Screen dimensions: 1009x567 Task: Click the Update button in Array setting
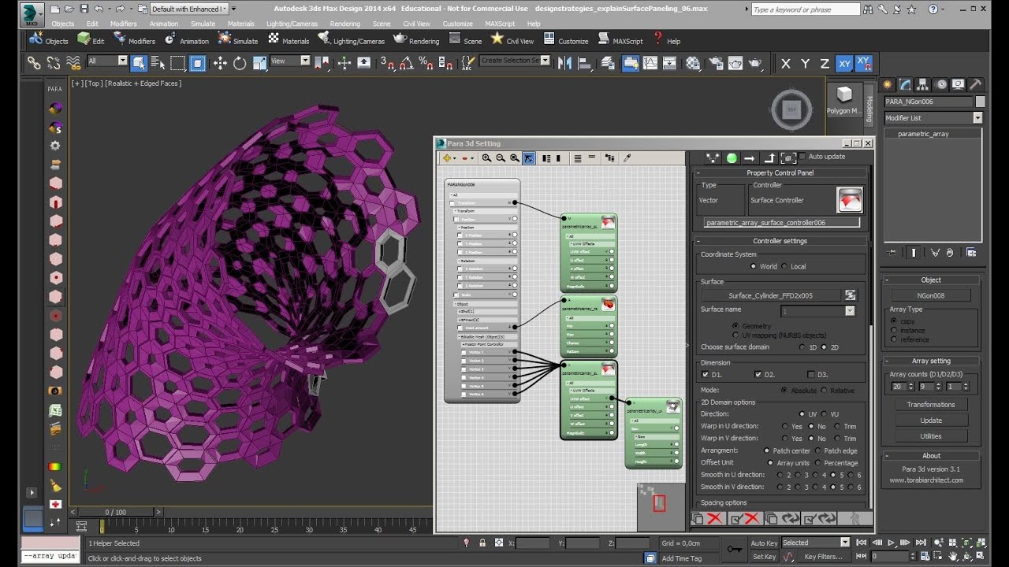[x=931, y=420]
